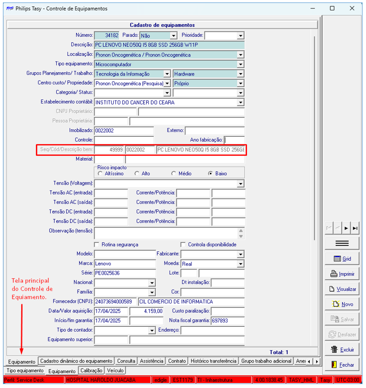
Task: Select the Alto risk radio button
Action: point(137,174)
